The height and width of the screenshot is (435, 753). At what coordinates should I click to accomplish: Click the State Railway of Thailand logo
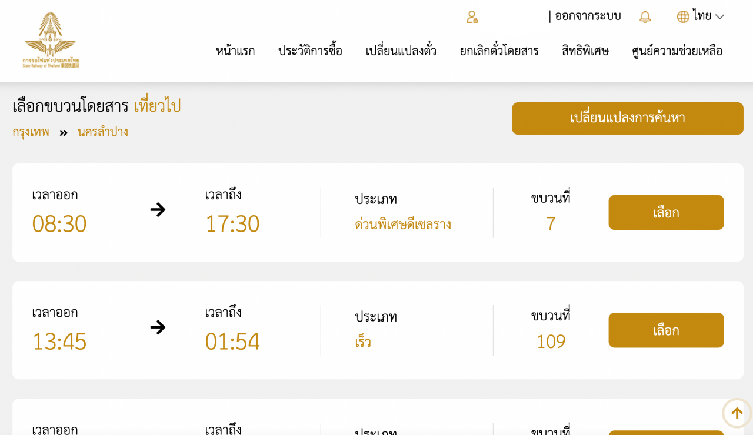pos(51,40)
